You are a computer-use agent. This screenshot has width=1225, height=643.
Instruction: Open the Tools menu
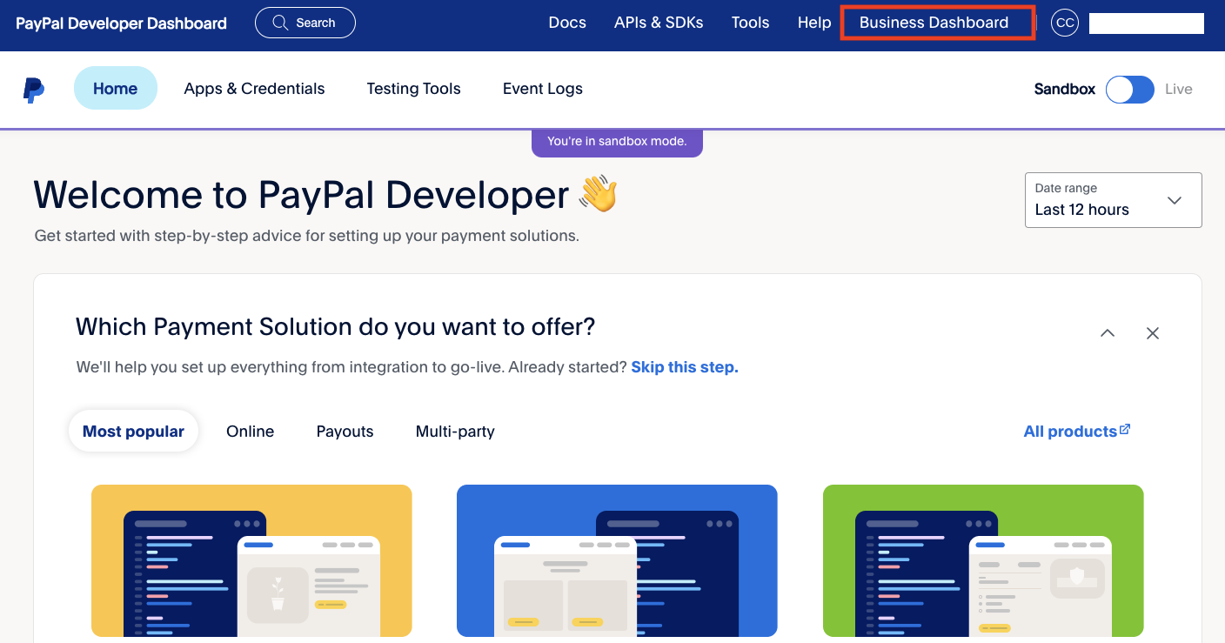750,23
